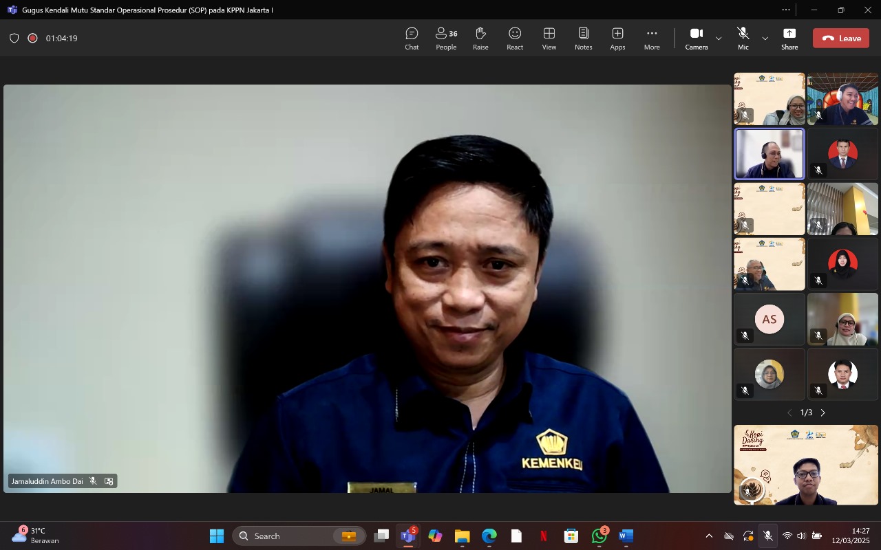Select the AS participant tile
881x550 pixels.
pyautogui.click(x=769, y=319)
